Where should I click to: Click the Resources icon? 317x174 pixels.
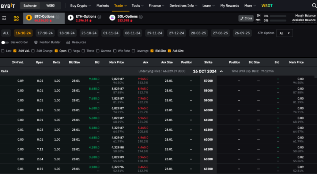point(68,42)
